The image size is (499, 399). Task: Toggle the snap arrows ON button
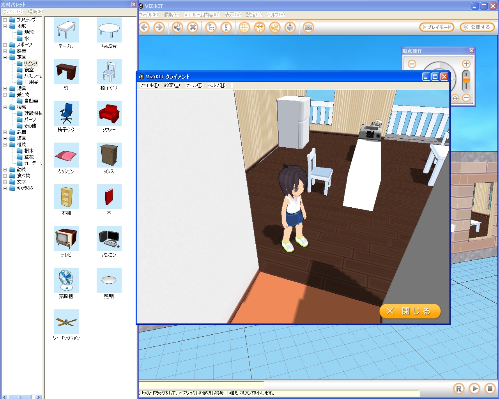point(260,27)
